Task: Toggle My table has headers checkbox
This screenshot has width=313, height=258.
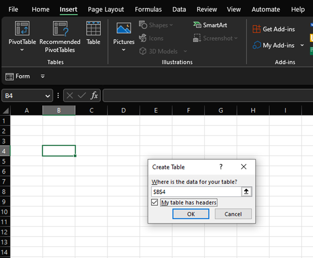Action: click(155, 202)
